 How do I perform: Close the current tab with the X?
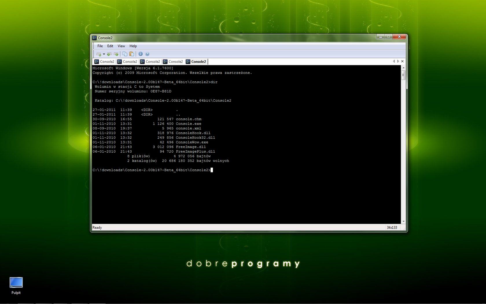[402, 61]
